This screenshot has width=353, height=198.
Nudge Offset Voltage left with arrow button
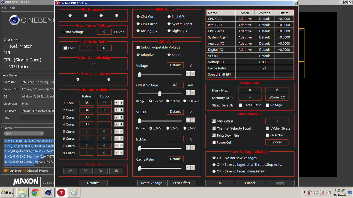pyautogui.click(x=188, y=93)
